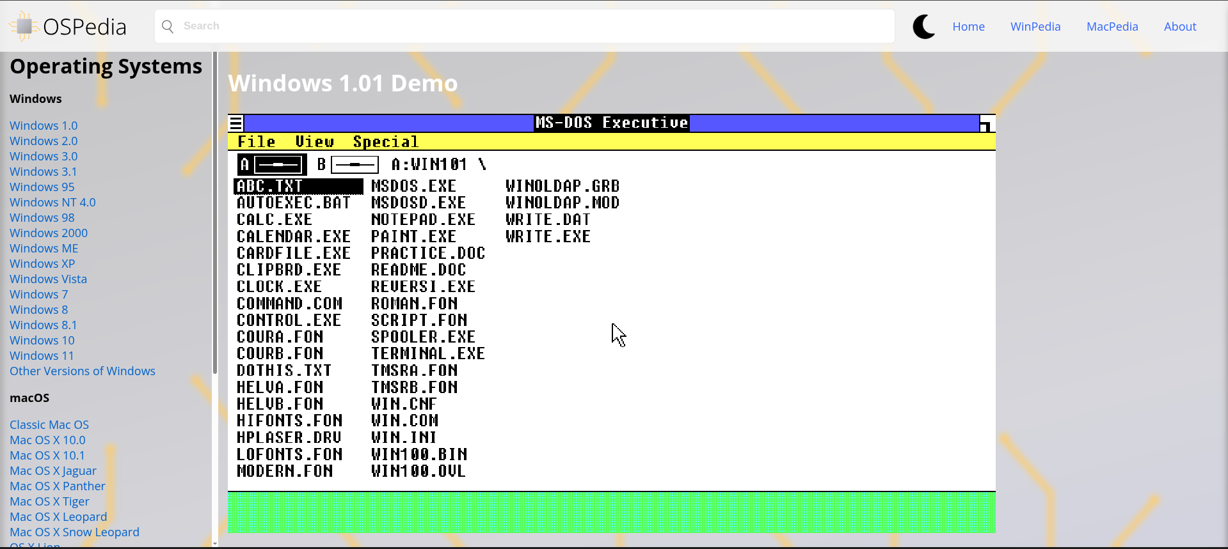The width and height of the screenshot is (1228, 549).
Task: Open the MS-DOS Executive system menu box
Action: click(x=236, y=123)
